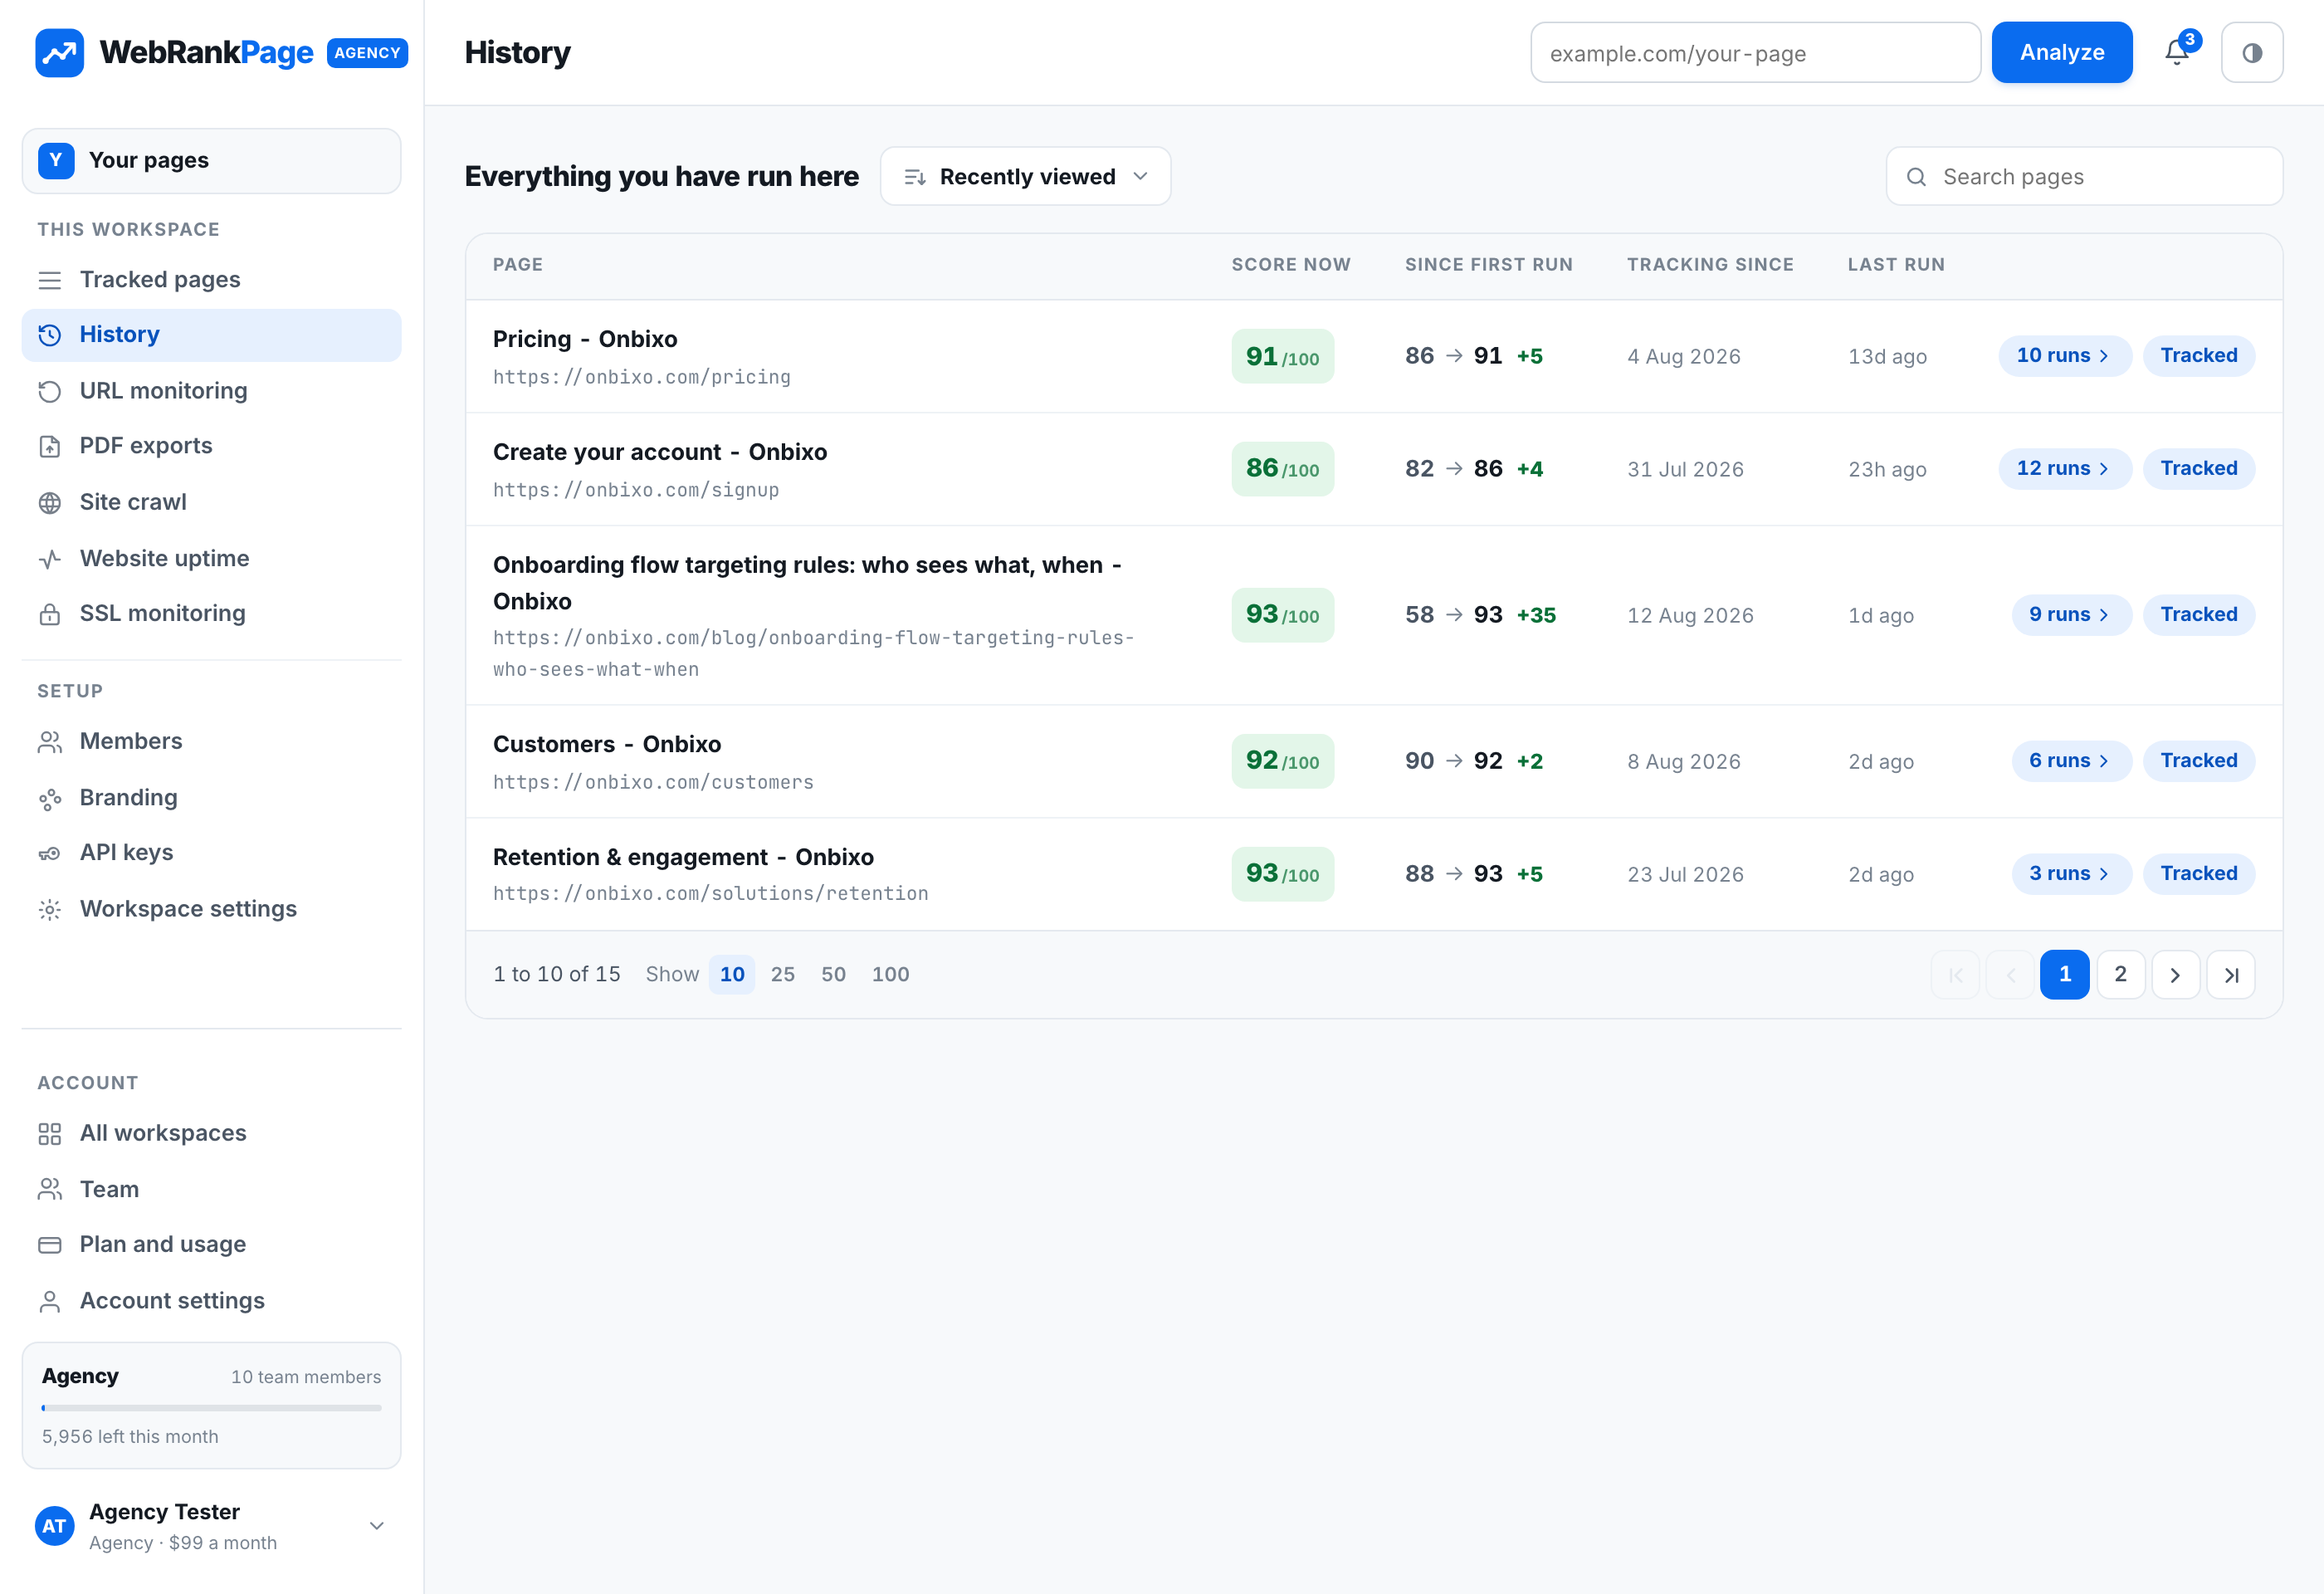
Task: Click the Tracking since column header
Action: point(1709,264)
